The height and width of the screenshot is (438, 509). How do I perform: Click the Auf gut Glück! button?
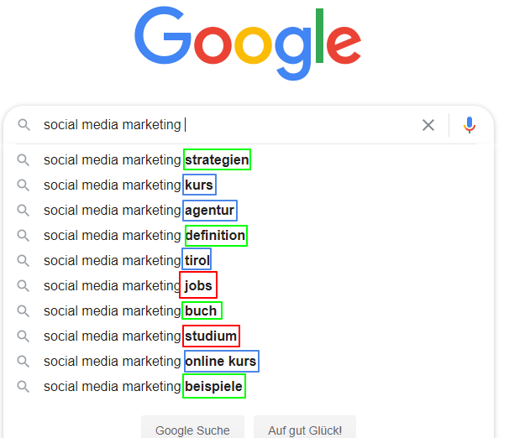click(x=305, y=428)
